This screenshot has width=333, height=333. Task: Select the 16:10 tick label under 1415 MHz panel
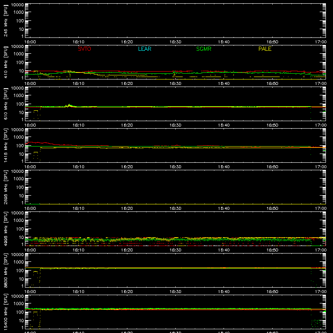(78, 167)
